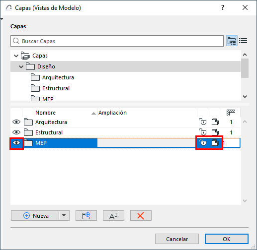Delete layer with red X button
Screen dimensions: 257x250
point(141,216)
